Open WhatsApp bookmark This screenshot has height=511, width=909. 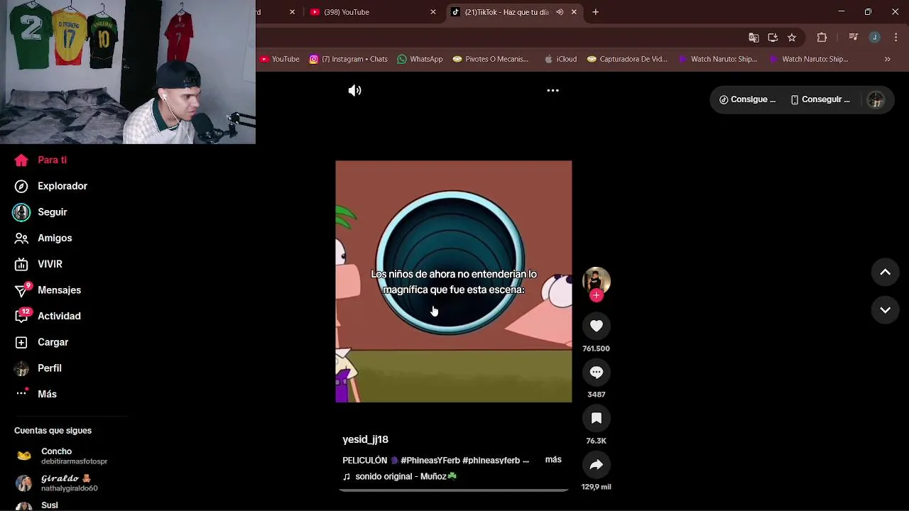(420, 59)
